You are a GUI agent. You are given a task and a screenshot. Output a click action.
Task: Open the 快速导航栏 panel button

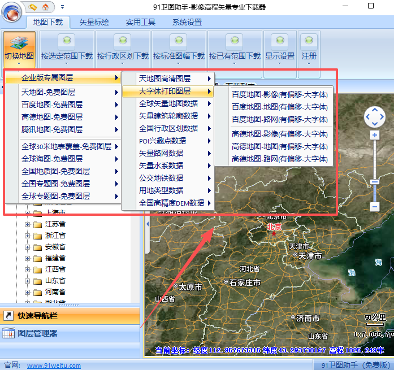(70, 316)
